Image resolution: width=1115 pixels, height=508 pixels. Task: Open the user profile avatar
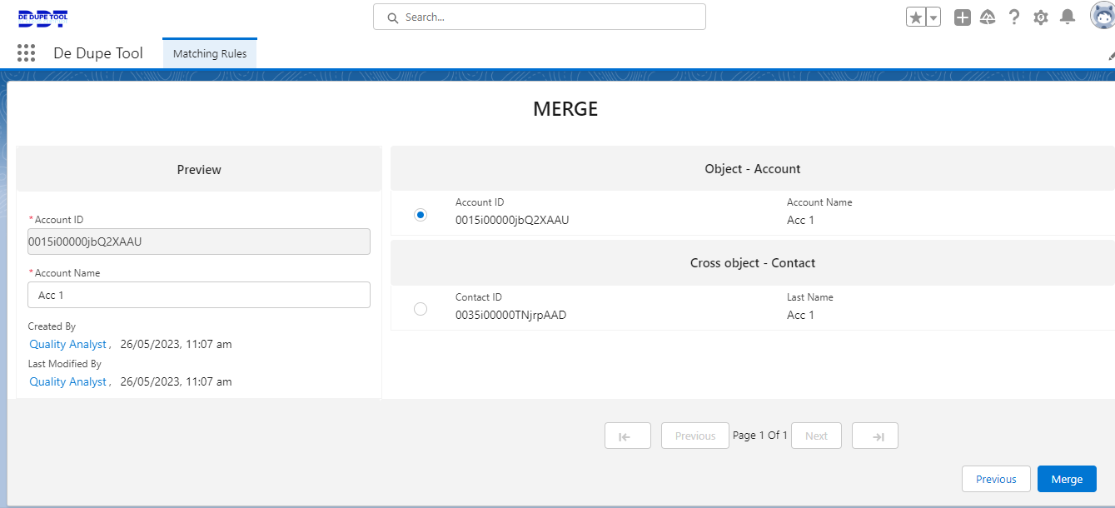tap(1103, 17)
